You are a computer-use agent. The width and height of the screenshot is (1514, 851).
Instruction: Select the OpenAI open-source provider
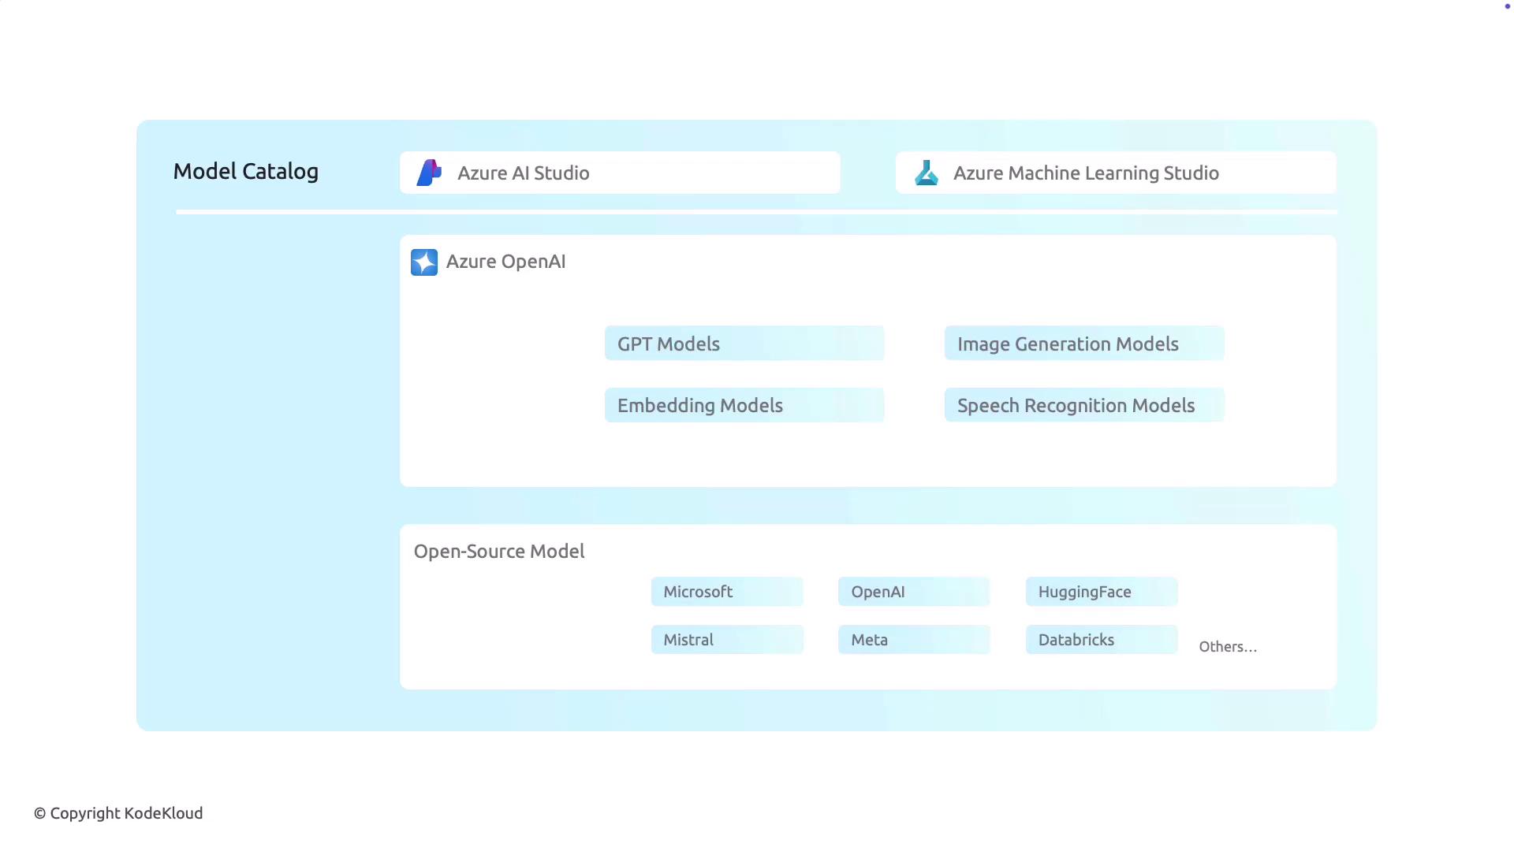click(x=913, y=592)
